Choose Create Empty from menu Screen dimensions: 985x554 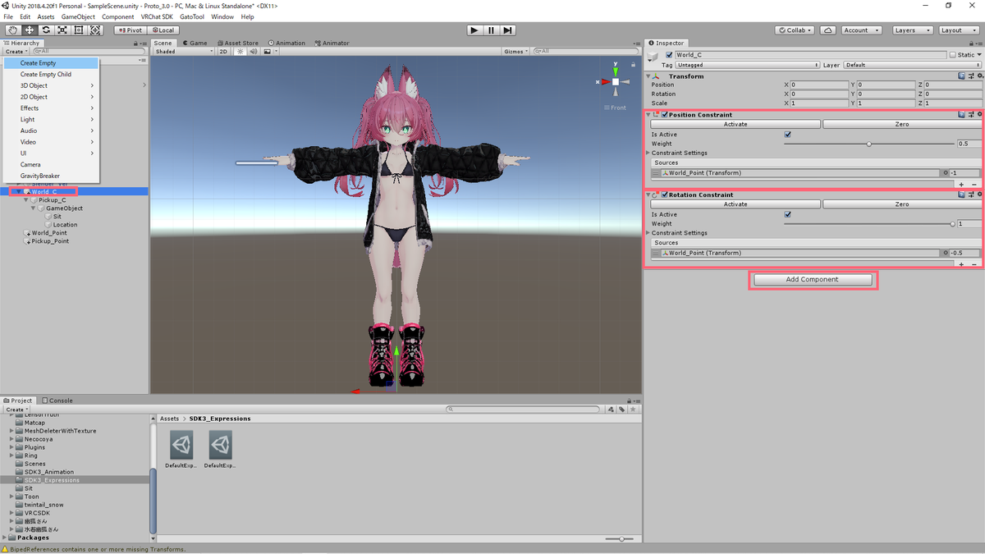(51, 62)
